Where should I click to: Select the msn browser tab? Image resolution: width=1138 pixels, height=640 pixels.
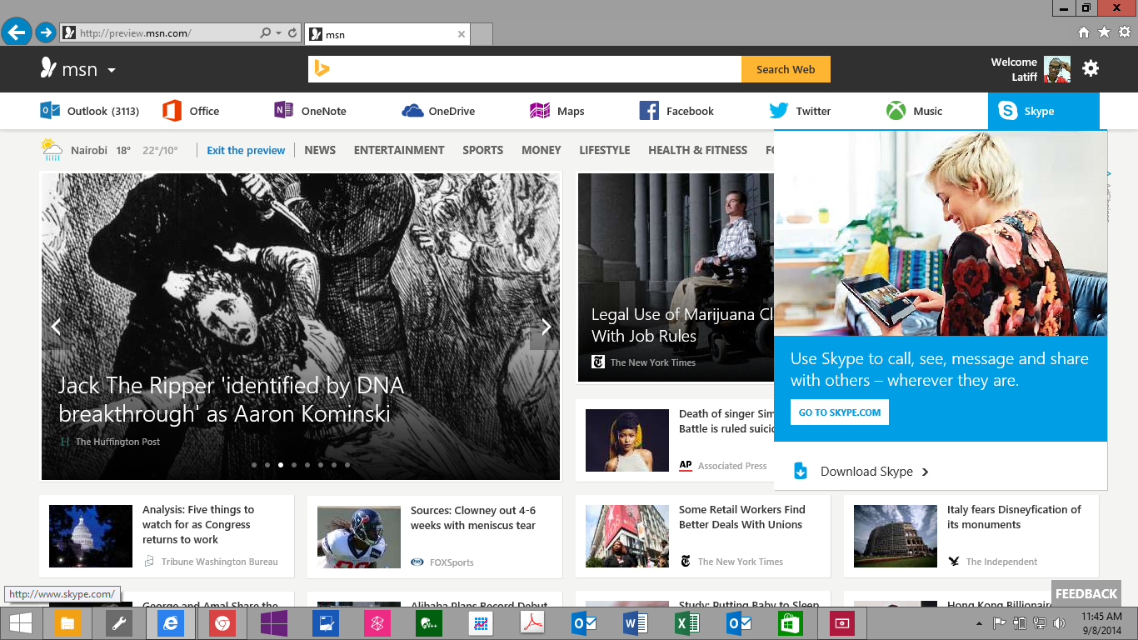(387, 34)
